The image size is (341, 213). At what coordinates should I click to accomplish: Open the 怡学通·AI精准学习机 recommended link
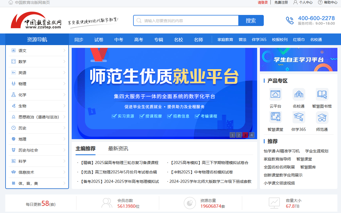tap(282, 151)
